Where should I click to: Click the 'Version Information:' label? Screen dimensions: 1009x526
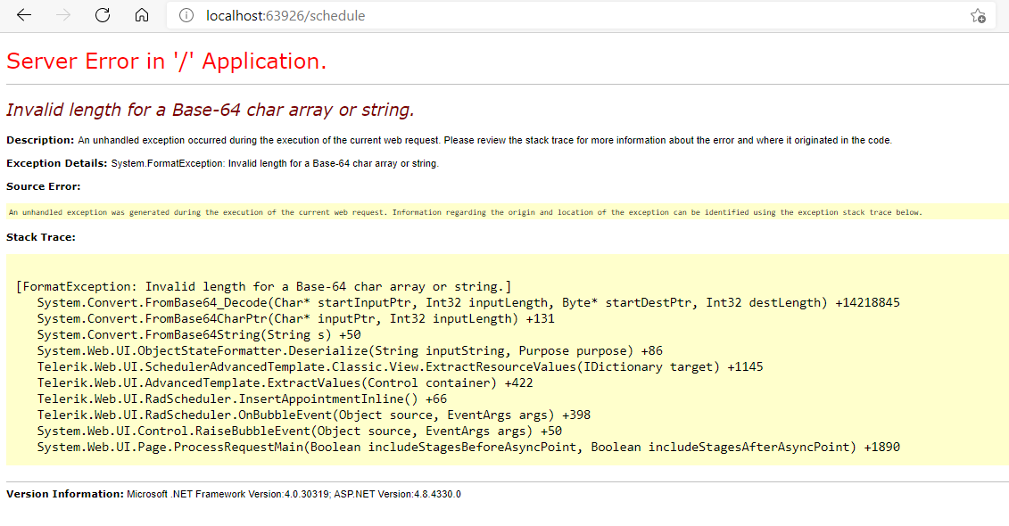tap(65, 495)
